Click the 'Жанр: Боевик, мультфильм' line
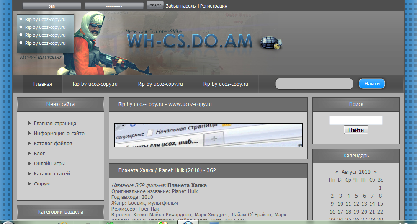417x224 pixels. (144, 203)
